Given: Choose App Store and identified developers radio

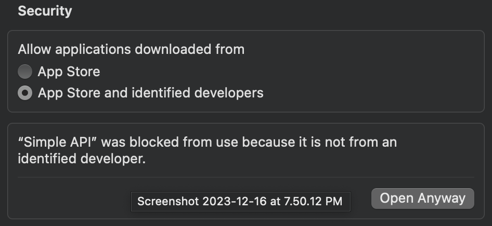Looking at the screenshot, I should click(x=25, y=93).
